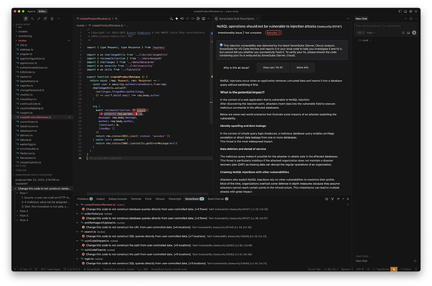Toggle bottom panel layout icon in title bar
The width and height of the screenshot is (432, 286).
(x=405, y=11)
